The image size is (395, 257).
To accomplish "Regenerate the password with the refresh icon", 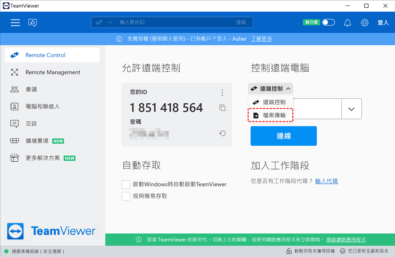I will point(222,133).
